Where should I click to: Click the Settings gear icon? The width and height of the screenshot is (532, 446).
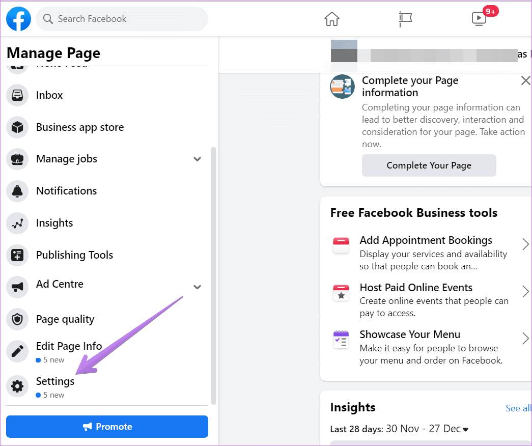(x=17, y=386)
